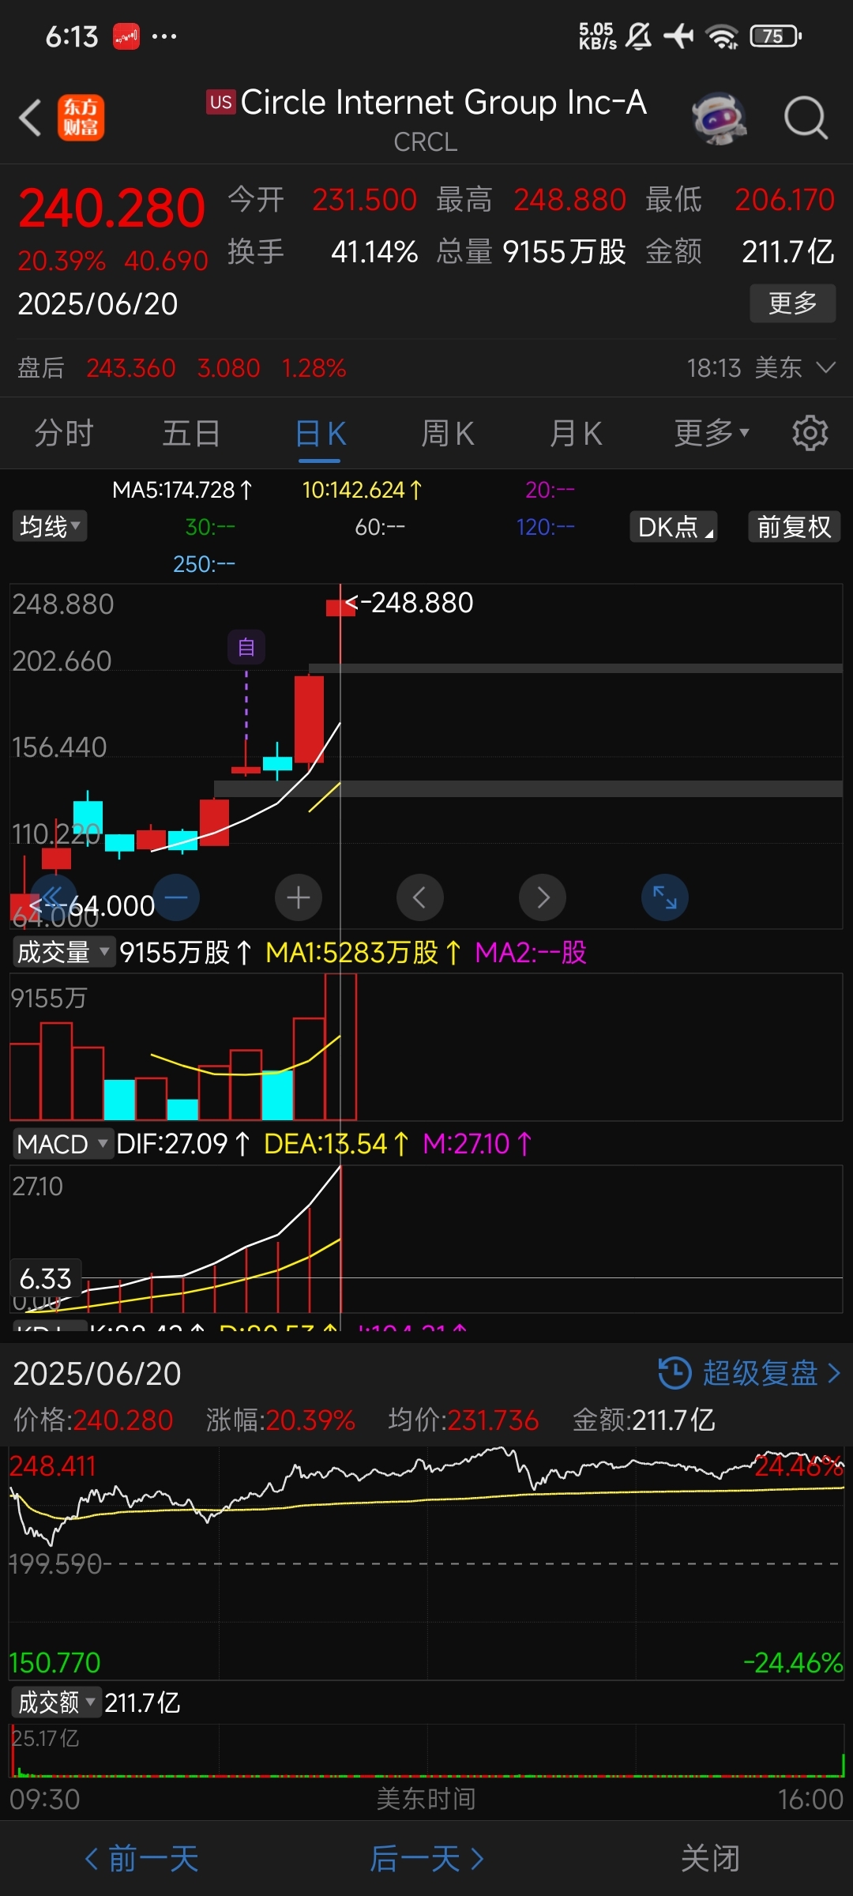Tap the MA1:5283万股 volume value
Viewport: 853px width, 1896px height.
(x=363, y=952)
